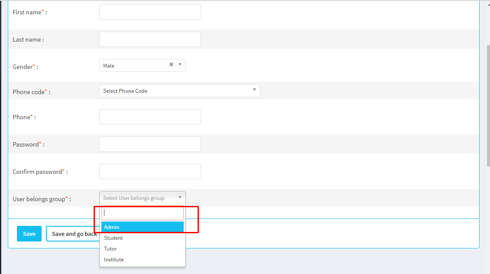Click the Male value in Gender box
Image resolution: width=490 pixels, height=274 pixels.
point(109,66)
